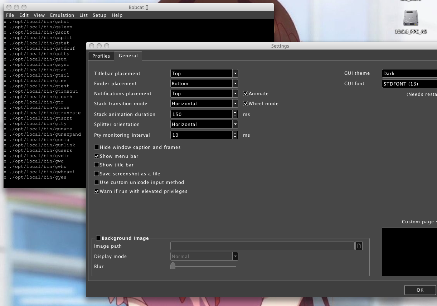
Task: Enable Hide window caption and frames
Action: [97, 147]
